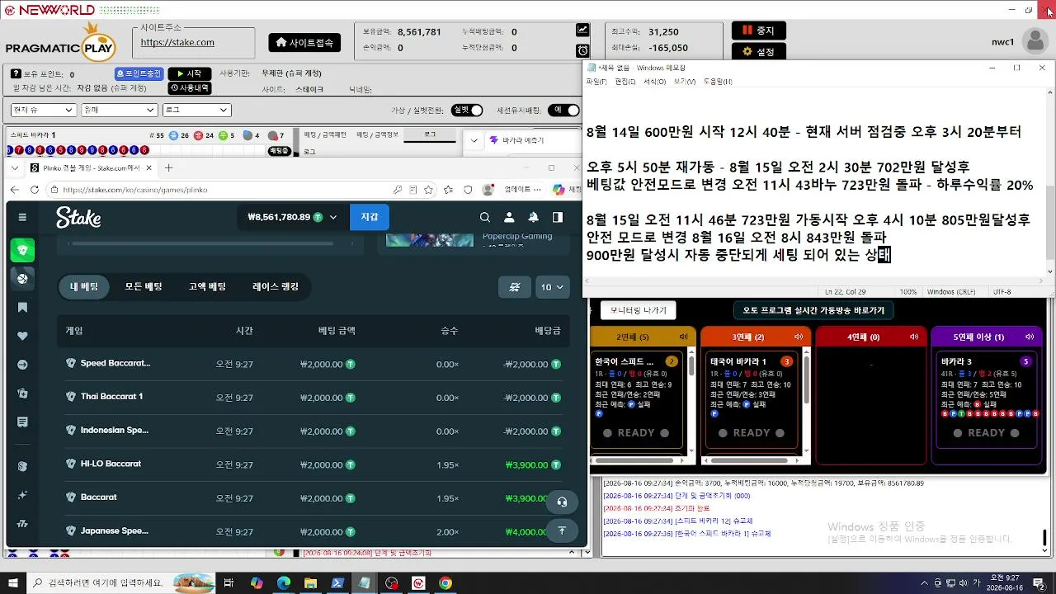Image resolution: width=1056 pixels, height=594 pixels.
Task: Open File Explorer from the taskbar
Action: tap(310, 583)
